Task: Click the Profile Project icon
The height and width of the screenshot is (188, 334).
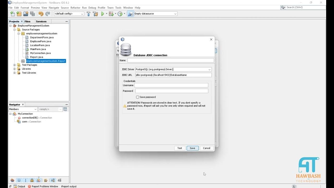Action: 120,14
